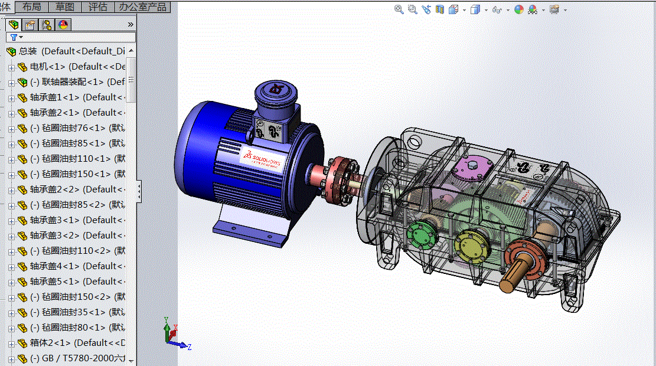
Task: Click the Display Style cube icon
Action: tap(475, 9)
